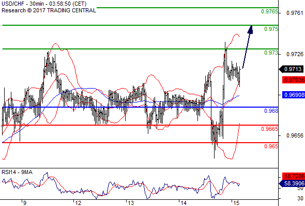Viewport: 305px width, 206px height.
Task: Click the Research 2017 TRADING CENTRAL credit text
Action: click(49, 10)
